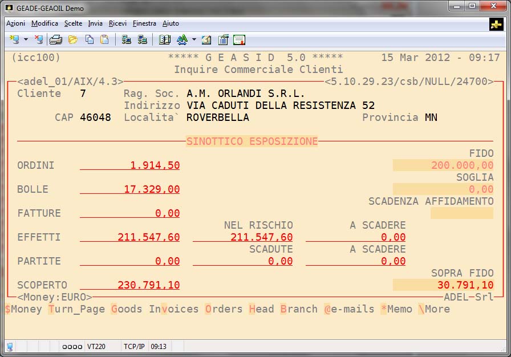511x357 pixels.
Task: Click the printer icon in toolbar
Action: [x=55, y=39]
